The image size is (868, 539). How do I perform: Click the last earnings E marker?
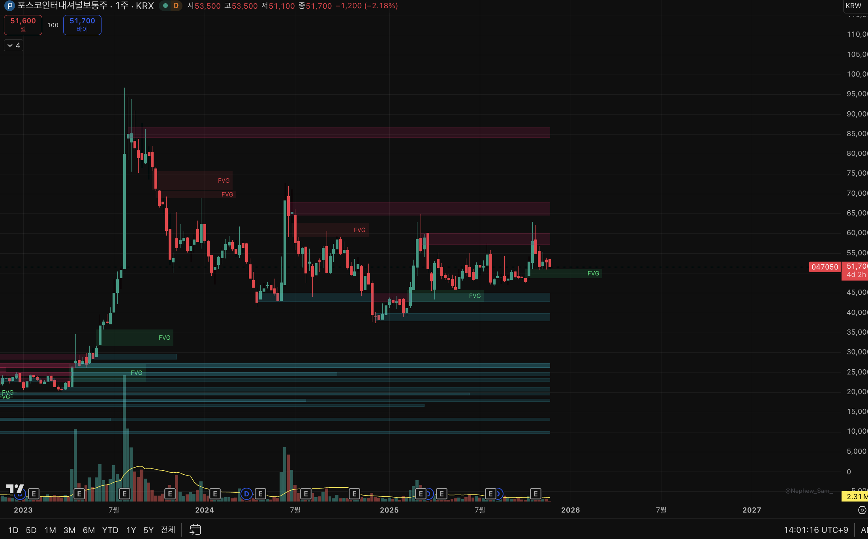(535, 494)
